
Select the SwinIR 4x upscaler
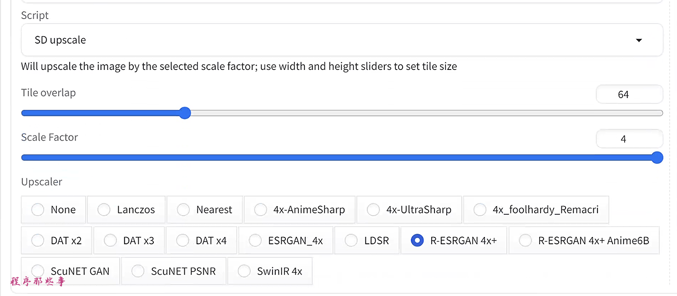pos(244,271)
